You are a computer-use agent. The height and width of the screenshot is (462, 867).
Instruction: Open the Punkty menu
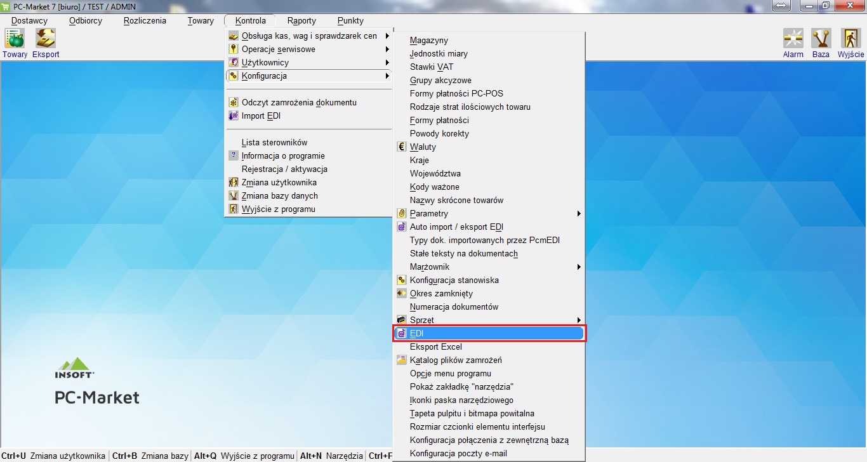click(350, 21)
